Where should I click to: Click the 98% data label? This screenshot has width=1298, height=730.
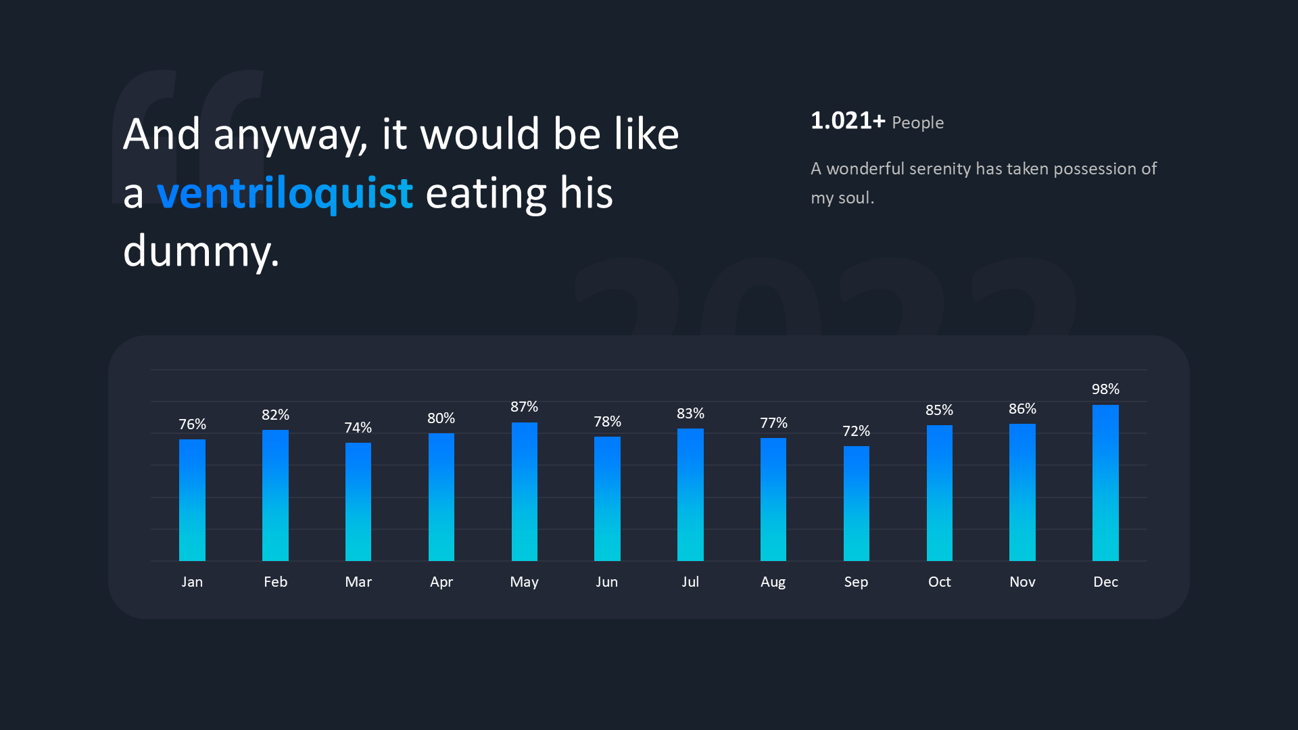click(1105, 389)
